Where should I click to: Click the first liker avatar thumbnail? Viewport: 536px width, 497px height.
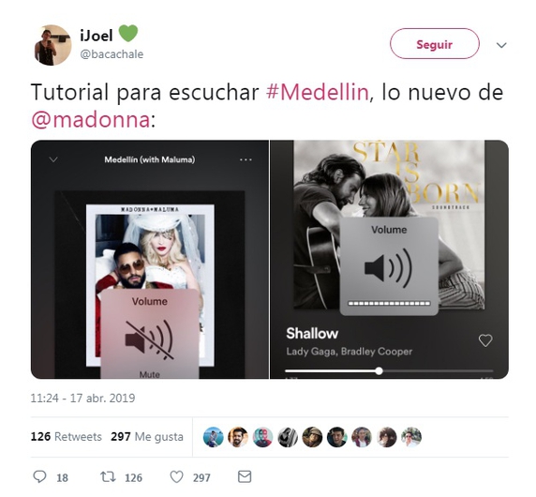click(213, 437)
